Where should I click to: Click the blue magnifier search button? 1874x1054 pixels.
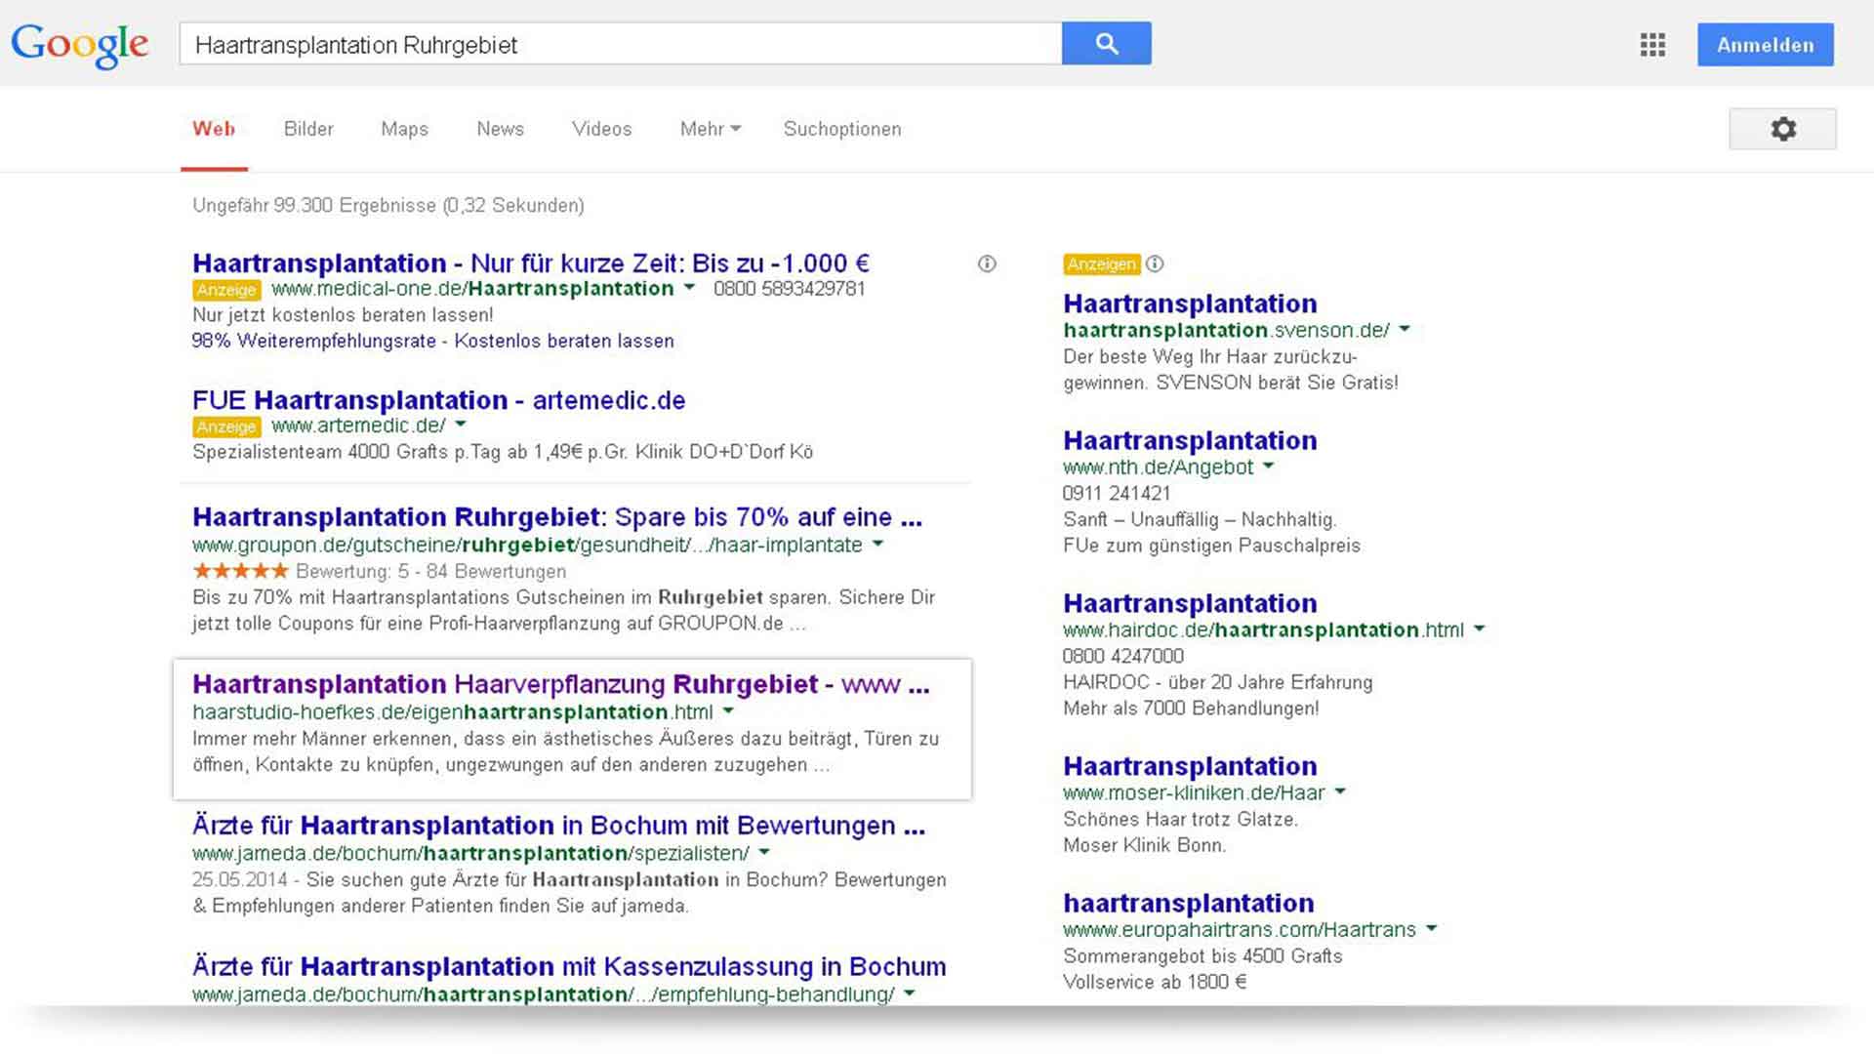pos(1107,43)
